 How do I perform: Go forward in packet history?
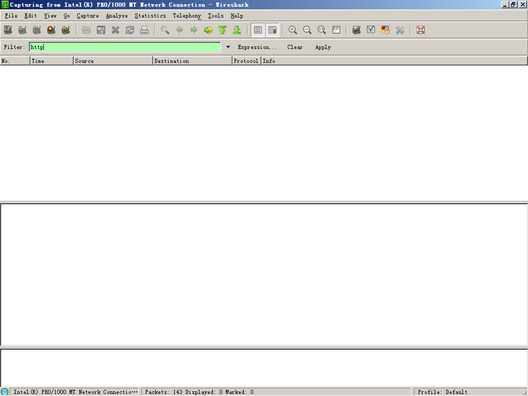click(x=194, y=30)
